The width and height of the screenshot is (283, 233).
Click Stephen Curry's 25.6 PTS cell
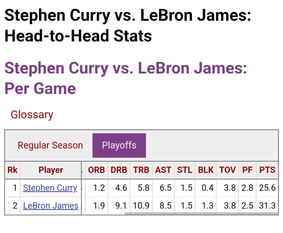(x=267, y=188)
